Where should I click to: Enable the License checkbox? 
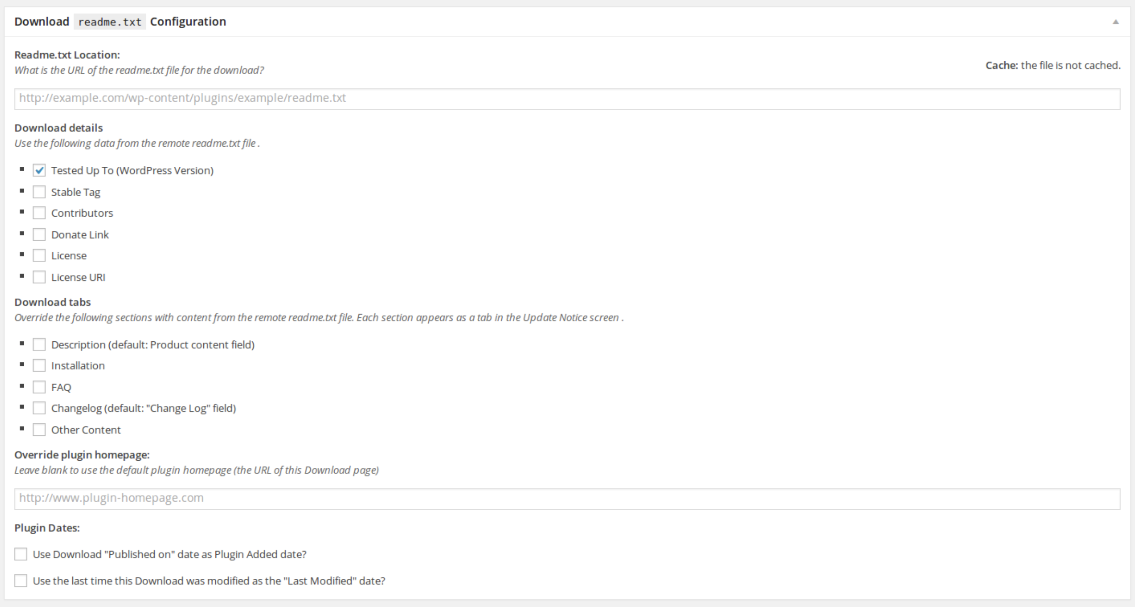(x=39, y=256)
